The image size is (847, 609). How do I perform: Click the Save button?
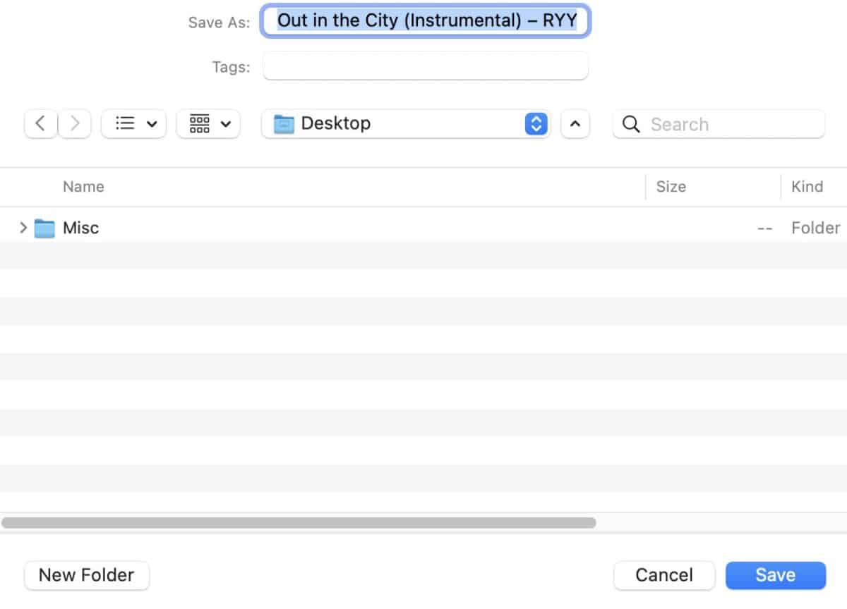pyautogui.click(x=776, y=575)
